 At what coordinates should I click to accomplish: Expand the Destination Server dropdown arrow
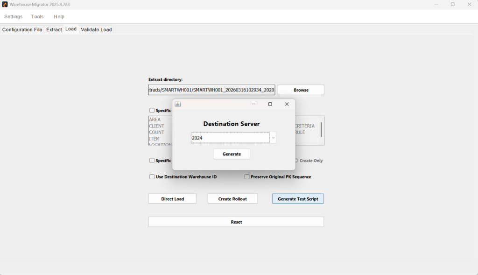click(x=273, y=138)
